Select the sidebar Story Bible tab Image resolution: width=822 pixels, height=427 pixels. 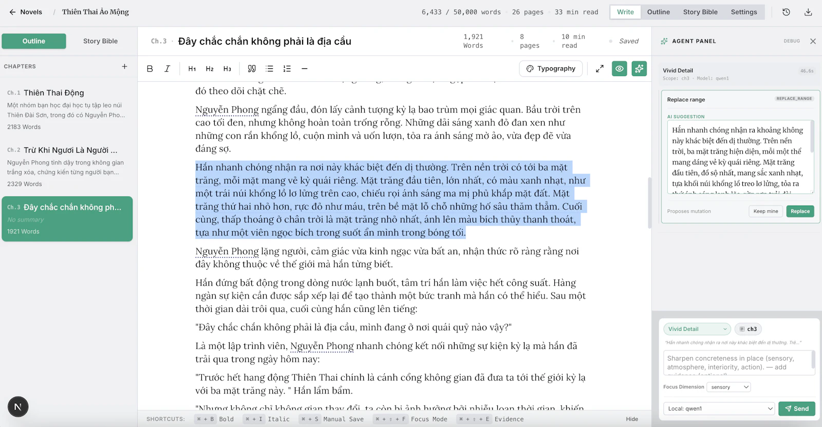point(100,41)
